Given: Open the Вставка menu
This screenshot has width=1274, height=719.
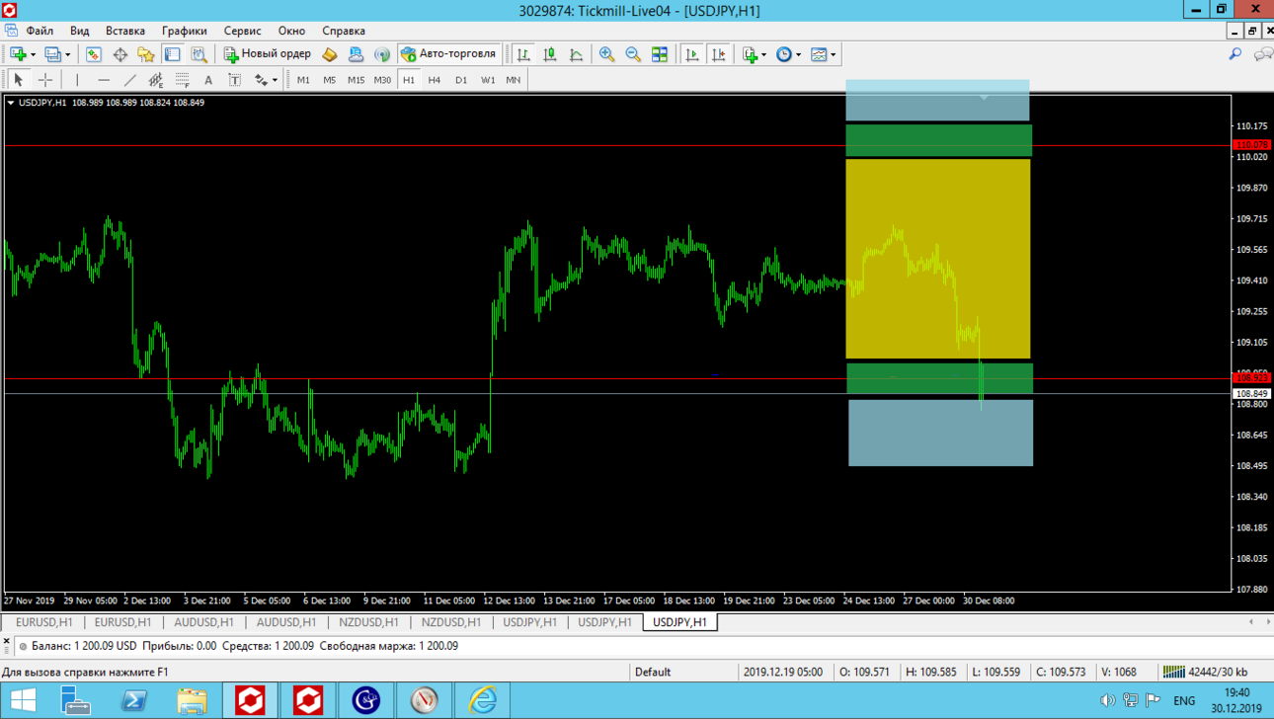Looking at the screenshot, I should (x=125, y=31).
